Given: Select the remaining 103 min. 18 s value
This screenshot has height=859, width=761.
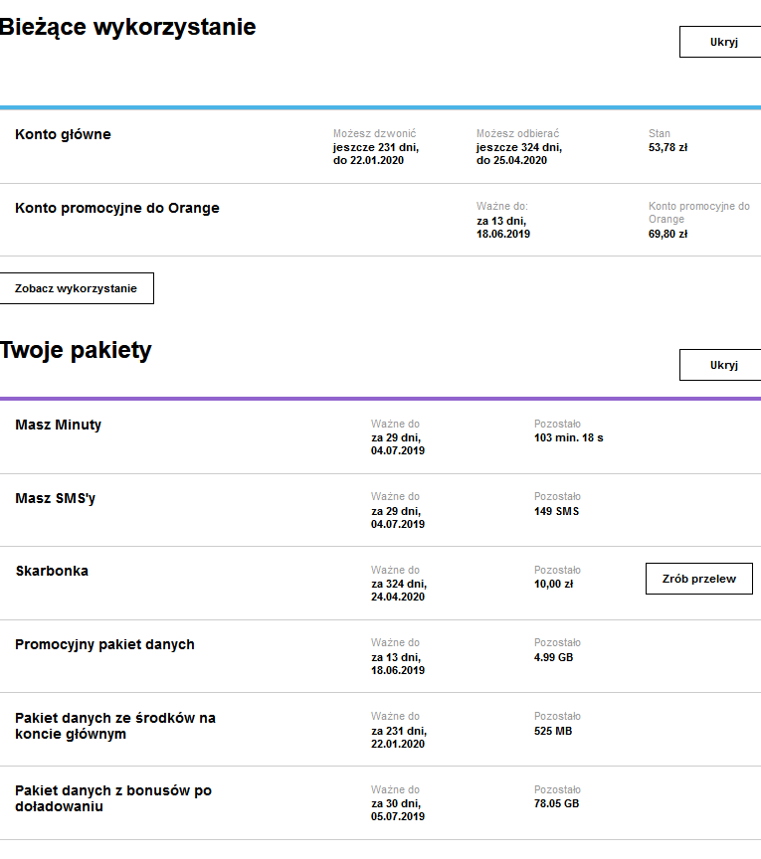Looking at the screenshot, I should (568, 437).
